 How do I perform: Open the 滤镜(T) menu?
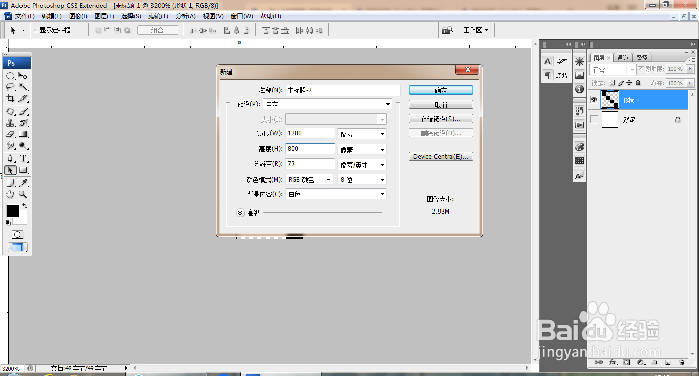point(158,16)
